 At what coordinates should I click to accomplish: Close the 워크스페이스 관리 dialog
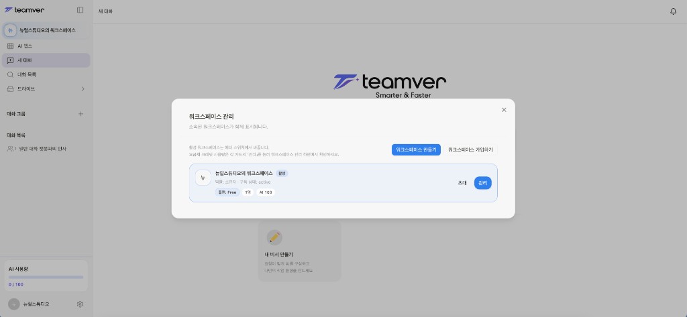point(504,110)
